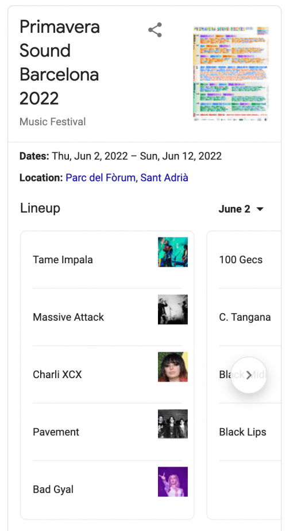Open the June 2 date dropdown
The height and width of the screenshot is (531, 301).
coord(241,209)
